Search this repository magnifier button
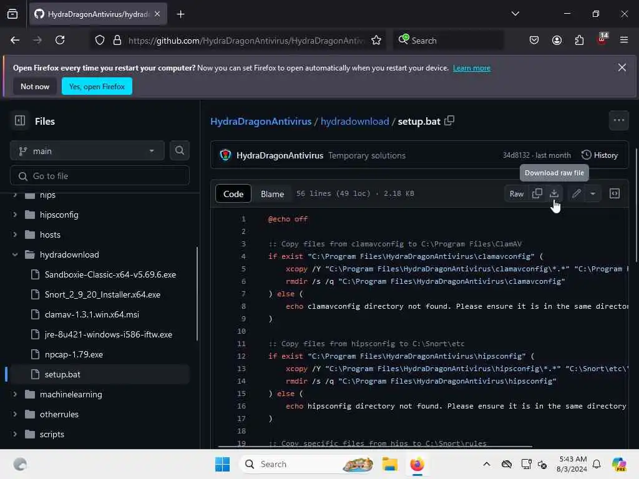Screen dimensions: 639x479 pyautogui.click(x=179, y=151)
